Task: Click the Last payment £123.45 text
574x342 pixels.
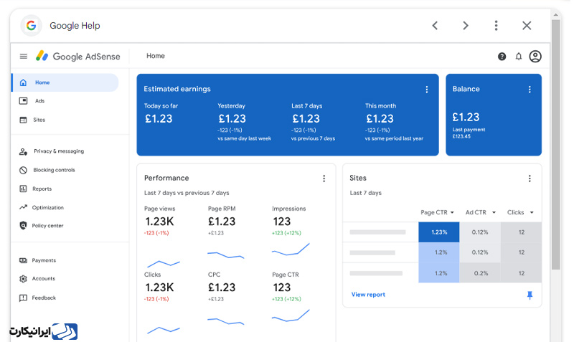Action: (x=469, y=133)
